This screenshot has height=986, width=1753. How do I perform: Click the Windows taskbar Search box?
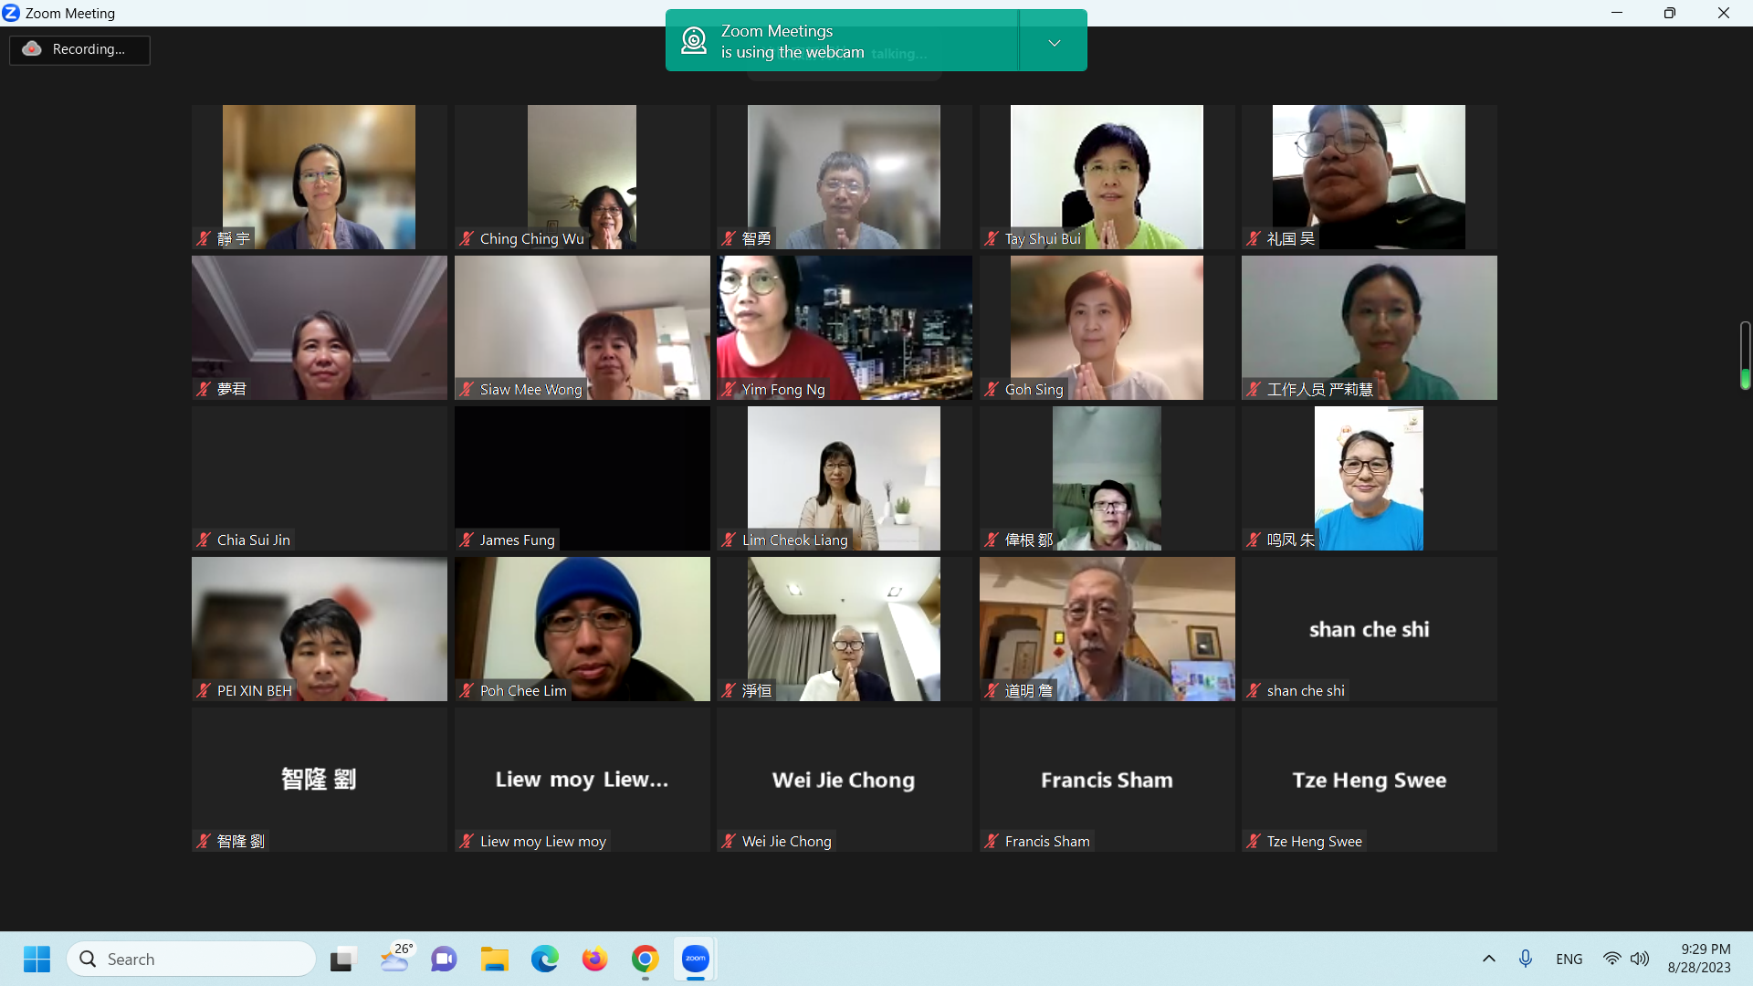click(x=192, y=959)
